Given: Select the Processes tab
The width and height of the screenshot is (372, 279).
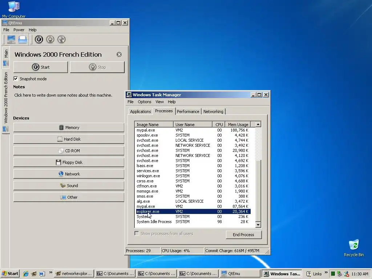Looking at the screenshot, I should [164, 111].
